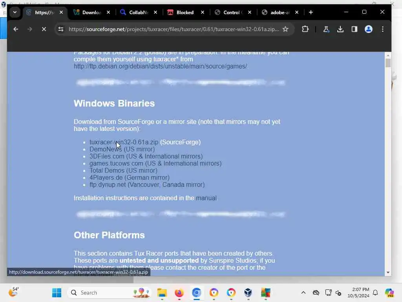The height and width of the screenshot is (302, 402).
Task: Click the scrollbar down arrow
Action: point(388,273)
